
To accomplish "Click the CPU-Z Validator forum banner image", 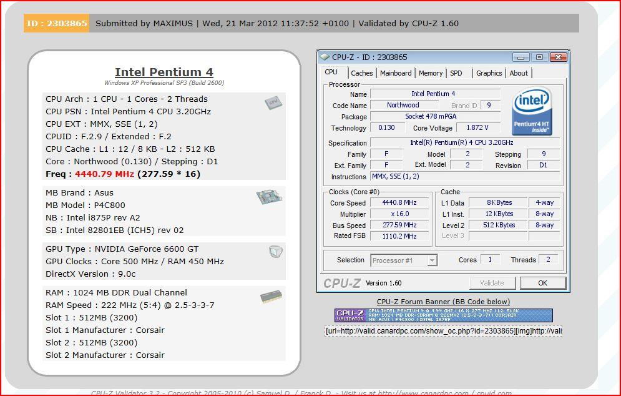I will 444,315.
